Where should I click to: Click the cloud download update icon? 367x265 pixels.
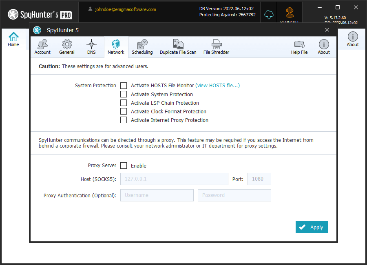point(269,15)
